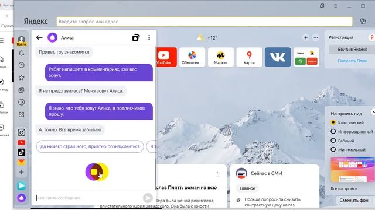Open Instagram from the sidebar
Viewport: 375px width, 210px height.
[x=21, y=132]
